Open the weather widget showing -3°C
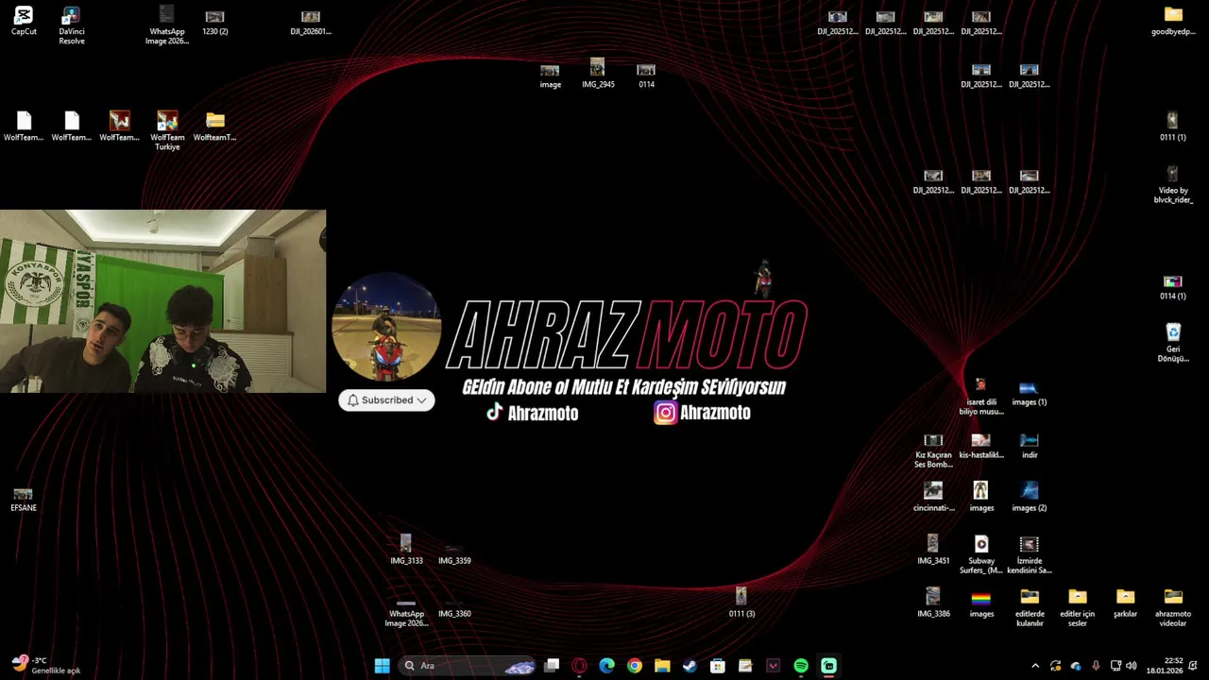This screenshot has height=680, width=1209. click(x=45, y=666)
